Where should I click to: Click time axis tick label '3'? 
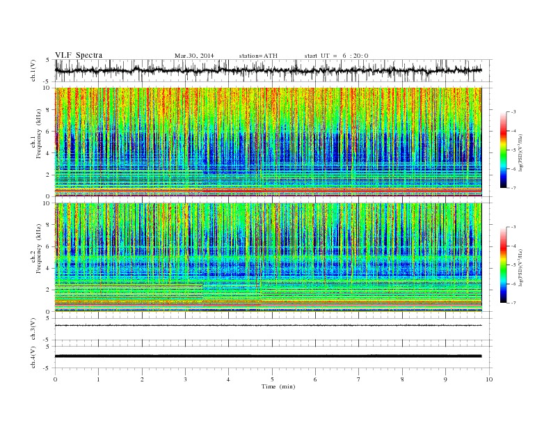tap(186, 379)
